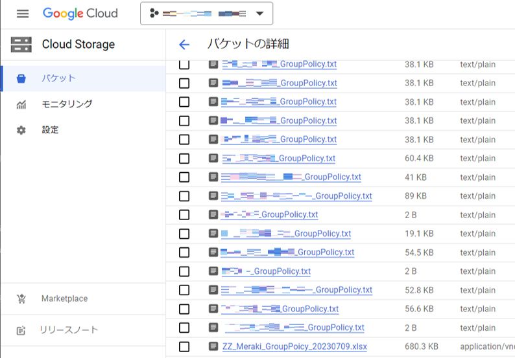Click the Cloud Storage product icon
This screenshot has width=515, height=358.
click(21, 45)
